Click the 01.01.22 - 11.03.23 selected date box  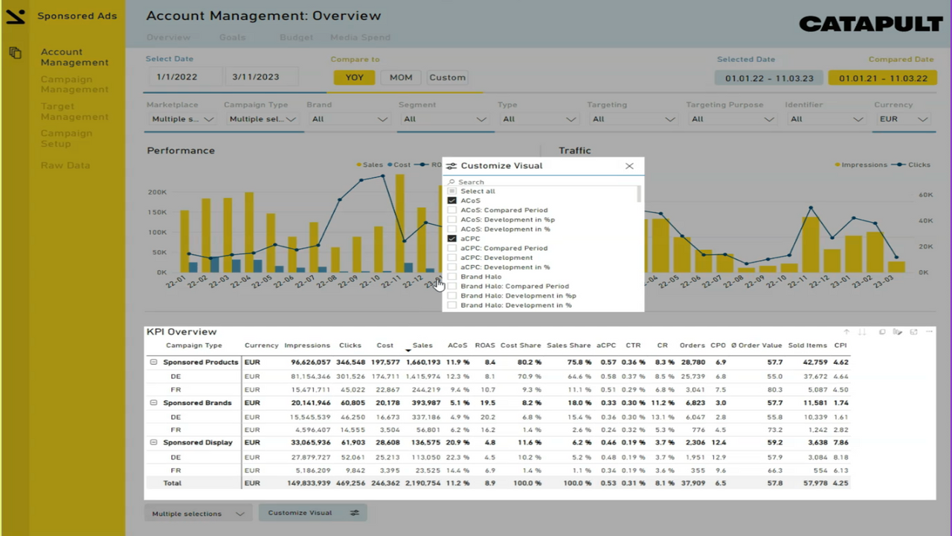(769, 78)
